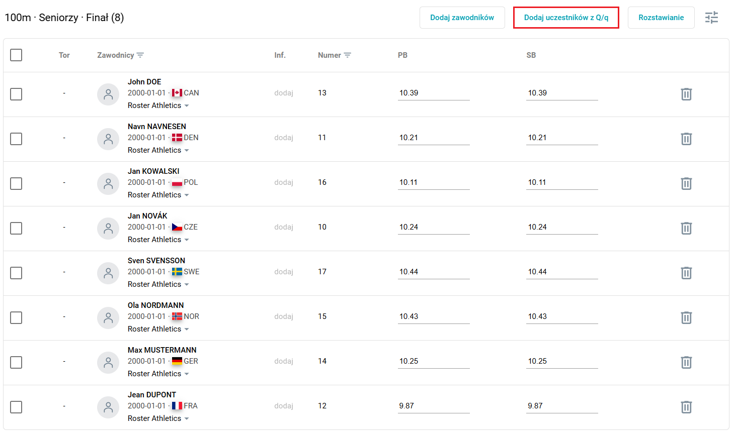Screen dimensions: 734x434
Task: Remove Jan KOWALSKI using trash icon
Action: [x=686, y=183]
